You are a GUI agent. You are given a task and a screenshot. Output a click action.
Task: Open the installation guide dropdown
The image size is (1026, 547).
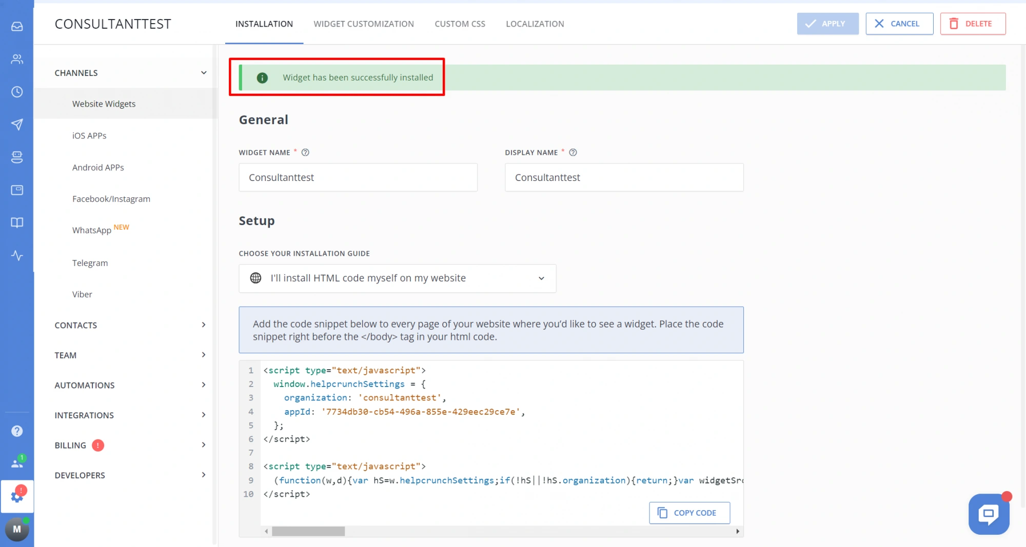pyautogui.click(x=397, y=278)
